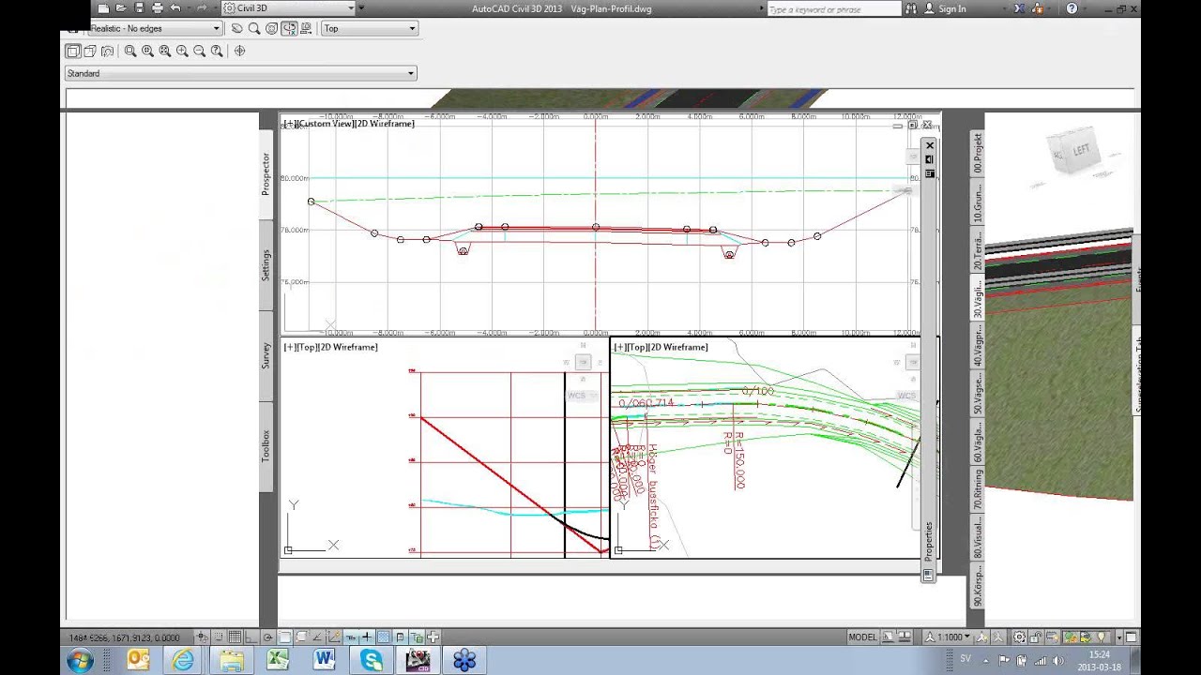Select the 10.Grun... palette tab
The height and width of the screenshot is (675, 1201).
(x=977, y=202)
